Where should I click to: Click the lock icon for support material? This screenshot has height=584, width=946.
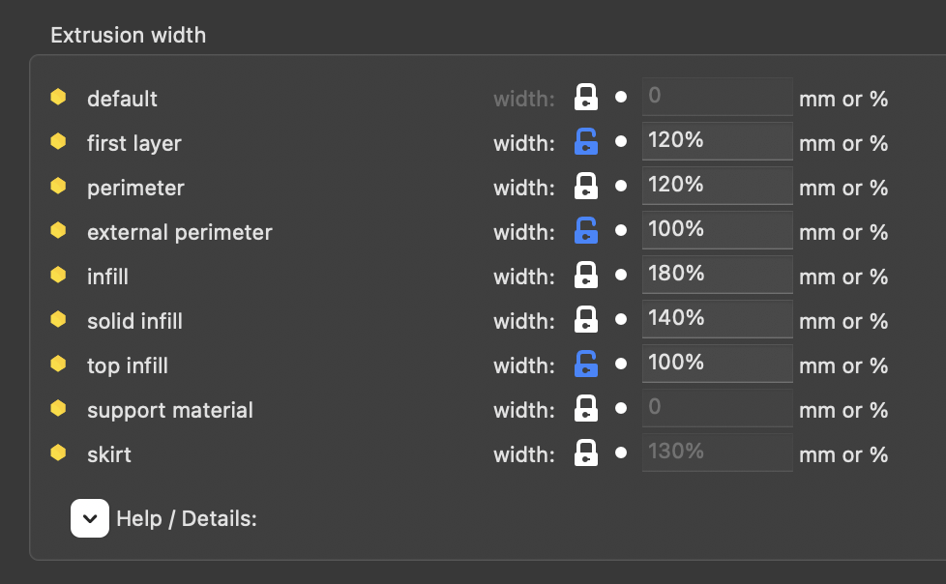586,409
